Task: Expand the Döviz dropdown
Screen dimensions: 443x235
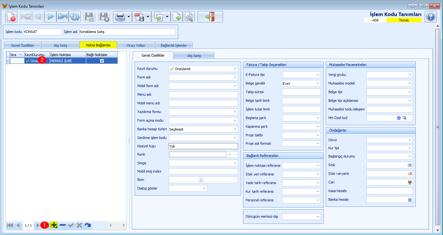Action: coord(410,140)
